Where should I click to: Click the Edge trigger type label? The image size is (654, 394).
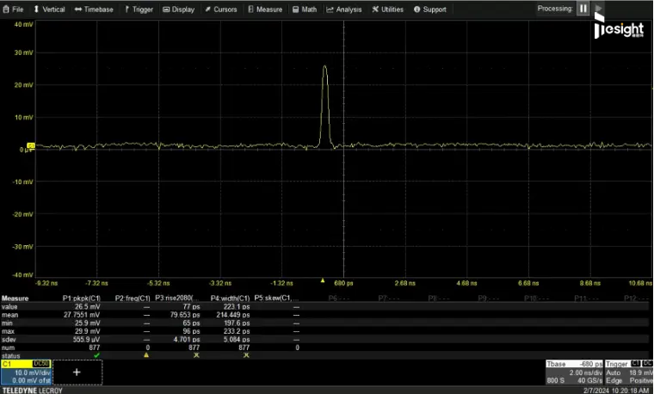click(614, 380)
